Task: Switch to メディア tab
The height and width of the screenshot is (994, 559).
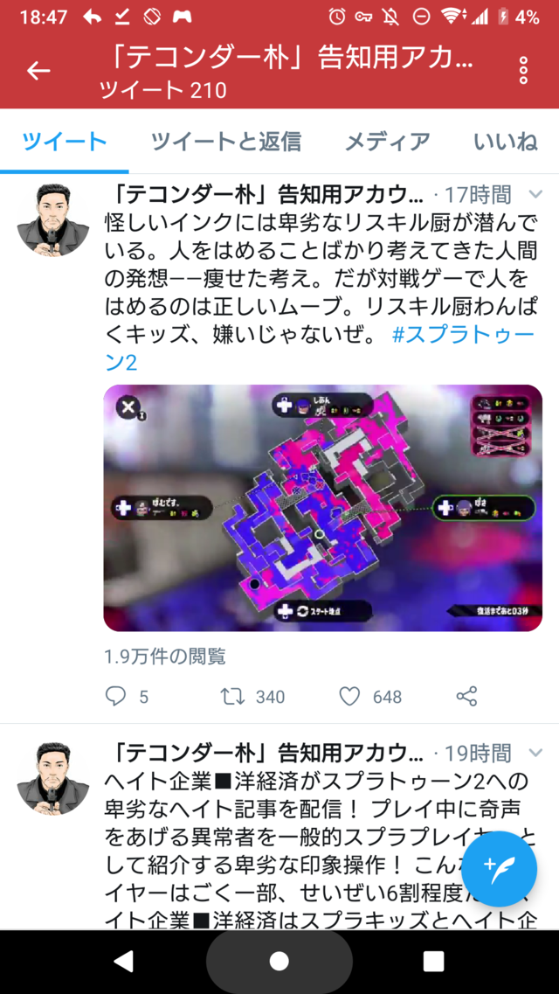Action: point(388,142)
